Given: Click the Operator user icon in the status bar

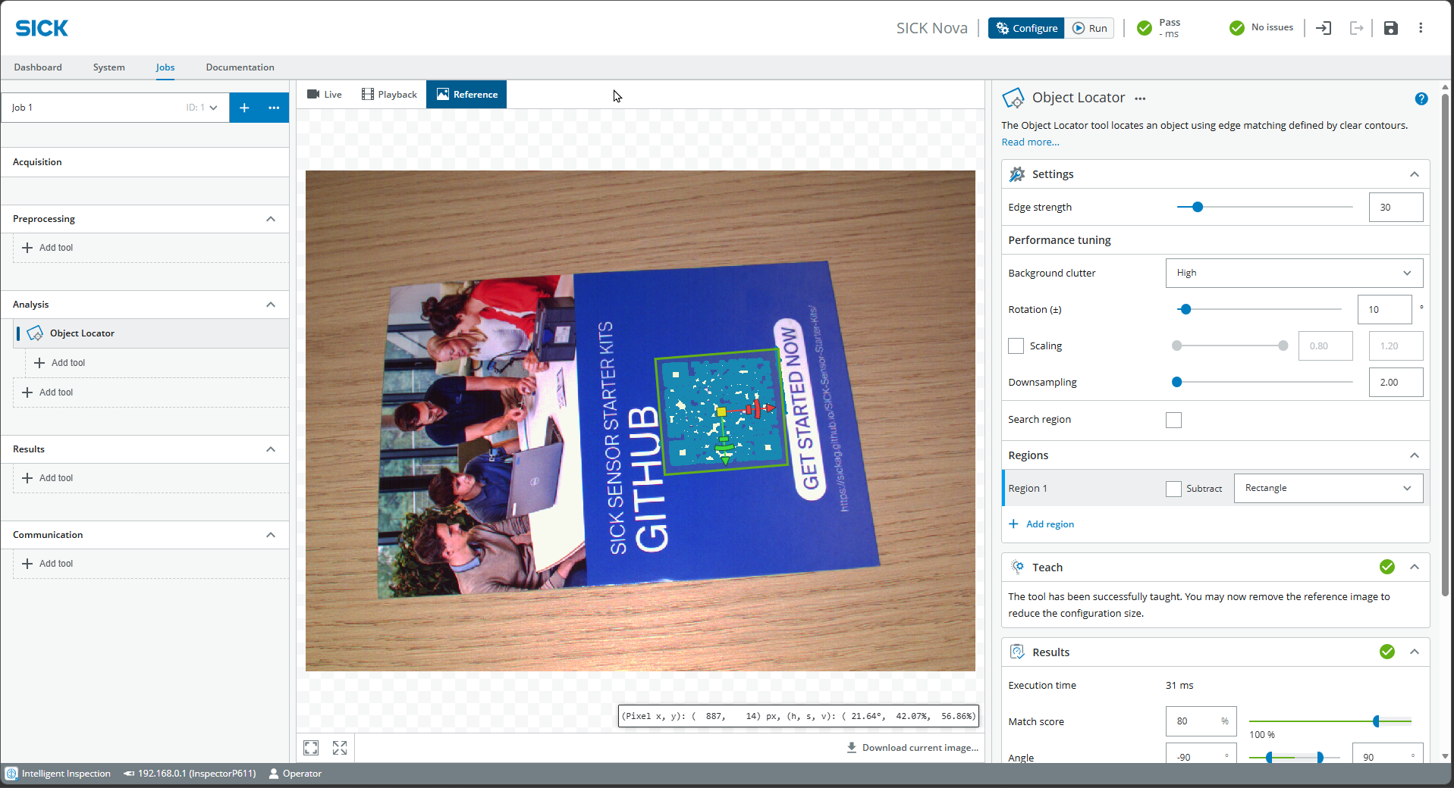Looking at the screenshot, I should 274,774.
